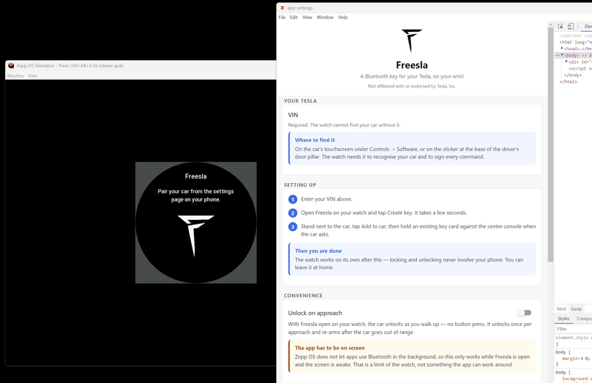
Task: Click the three-dots beside the body node
Action: pyautogui.click(x=557, y=56)
